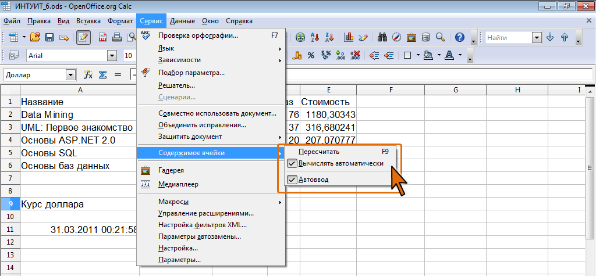Viewport: 596px width, 276px height.
Task: Save the document with the floppy disk icon
Action: [x=49, y=37]
